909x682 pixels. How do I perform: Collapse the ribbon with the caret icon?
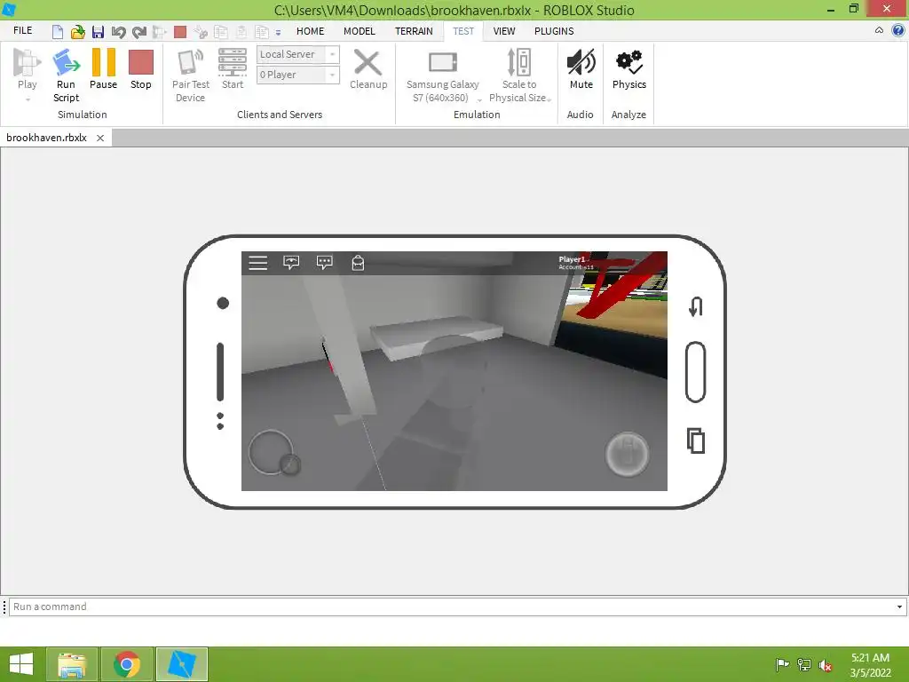(x=880, y=31)
